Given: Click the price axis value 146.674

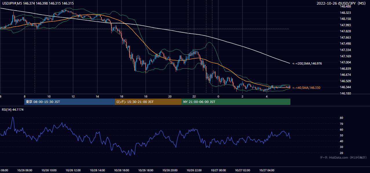Looking at the screenshot, I should [345, 75].
